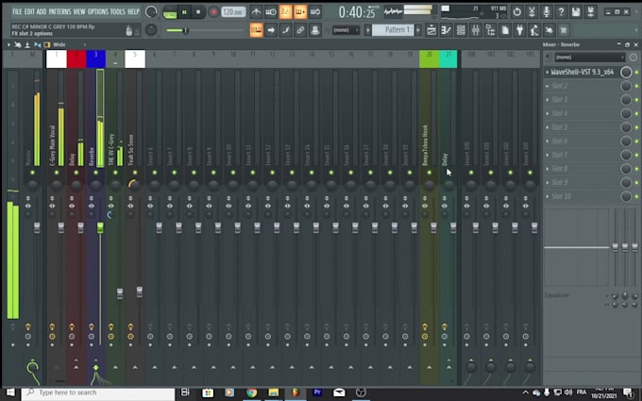Disable WaveShell-VST 9.3_x64 slot enable light
Image resolution: width=642 pixels, height=401 pixels.
(636, 72)
